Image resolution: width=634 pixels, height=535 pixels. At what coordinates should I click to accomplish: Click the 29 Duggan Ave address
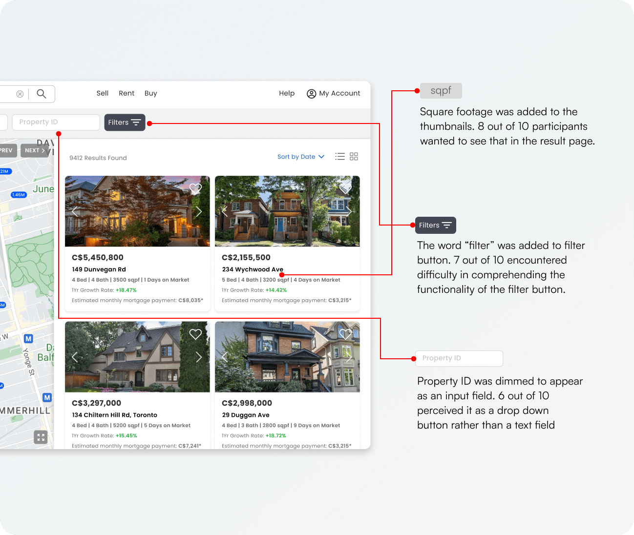(x=246, y=415)
